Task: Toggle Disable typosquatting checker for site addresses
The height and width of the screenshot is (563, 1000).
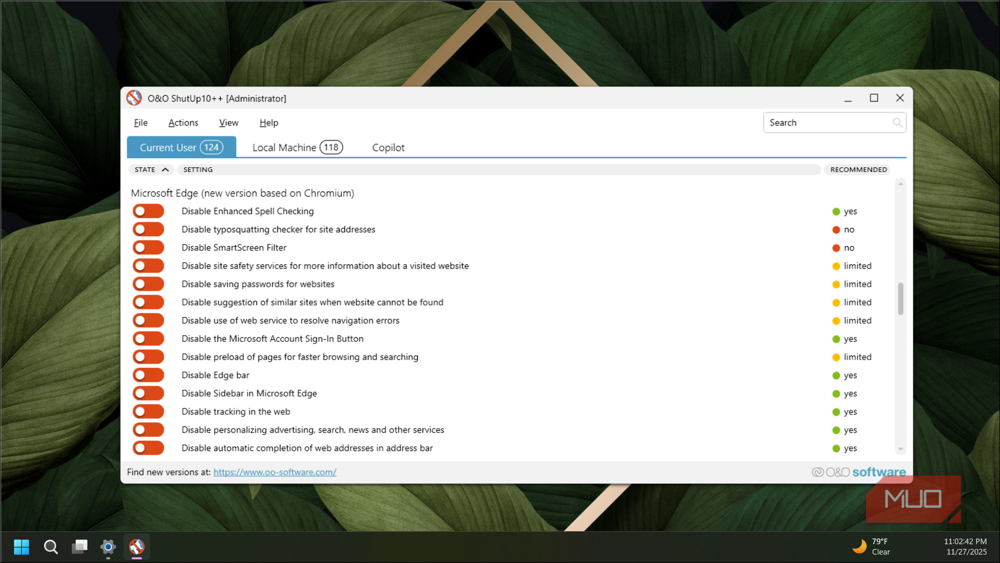Action: 148,229
